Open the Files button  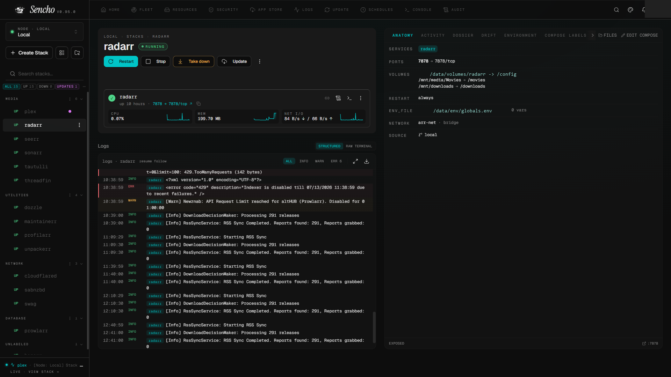pos(608,35)
